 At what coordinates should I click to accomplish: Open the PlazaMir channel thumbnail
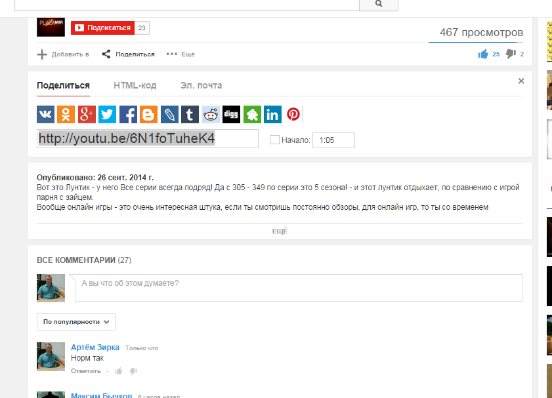[51, 27]
